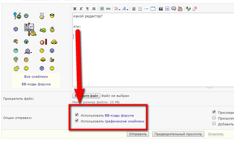Apply italic formatting (К) button
This screenshot has width=234, height=141.
tap(81, 9)
